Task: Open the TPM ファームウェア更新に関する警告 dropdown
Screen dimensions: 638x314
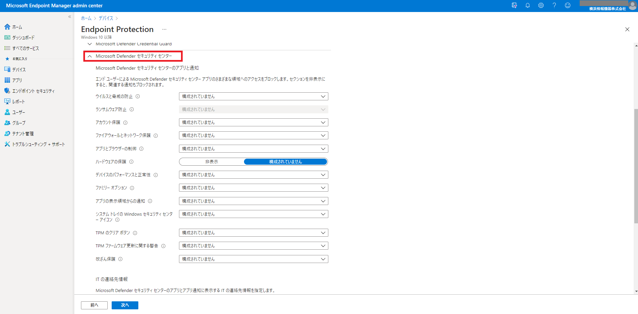Action: (x=254, y=246)
